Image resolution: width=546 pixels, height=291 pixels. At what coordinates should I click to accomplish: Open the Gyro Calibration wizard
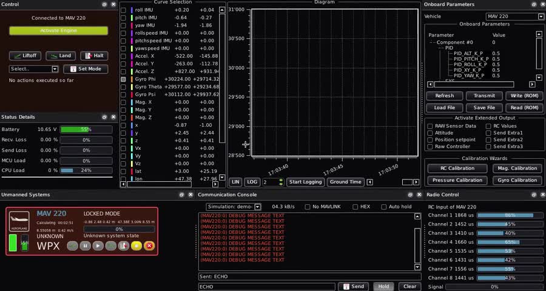(517, 180)
